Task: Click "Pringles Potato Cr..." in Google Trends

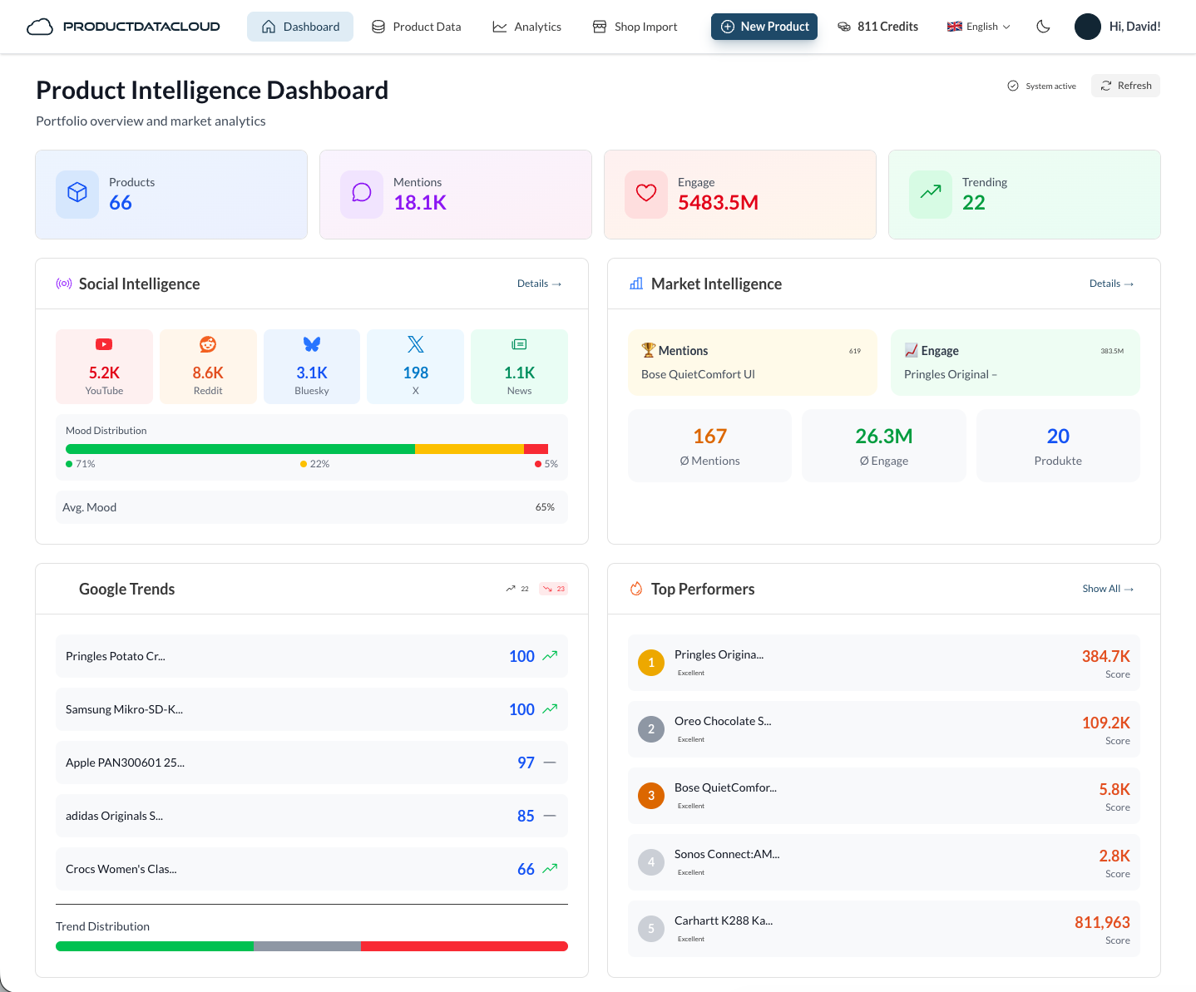Action: click(x=116, y=656)
